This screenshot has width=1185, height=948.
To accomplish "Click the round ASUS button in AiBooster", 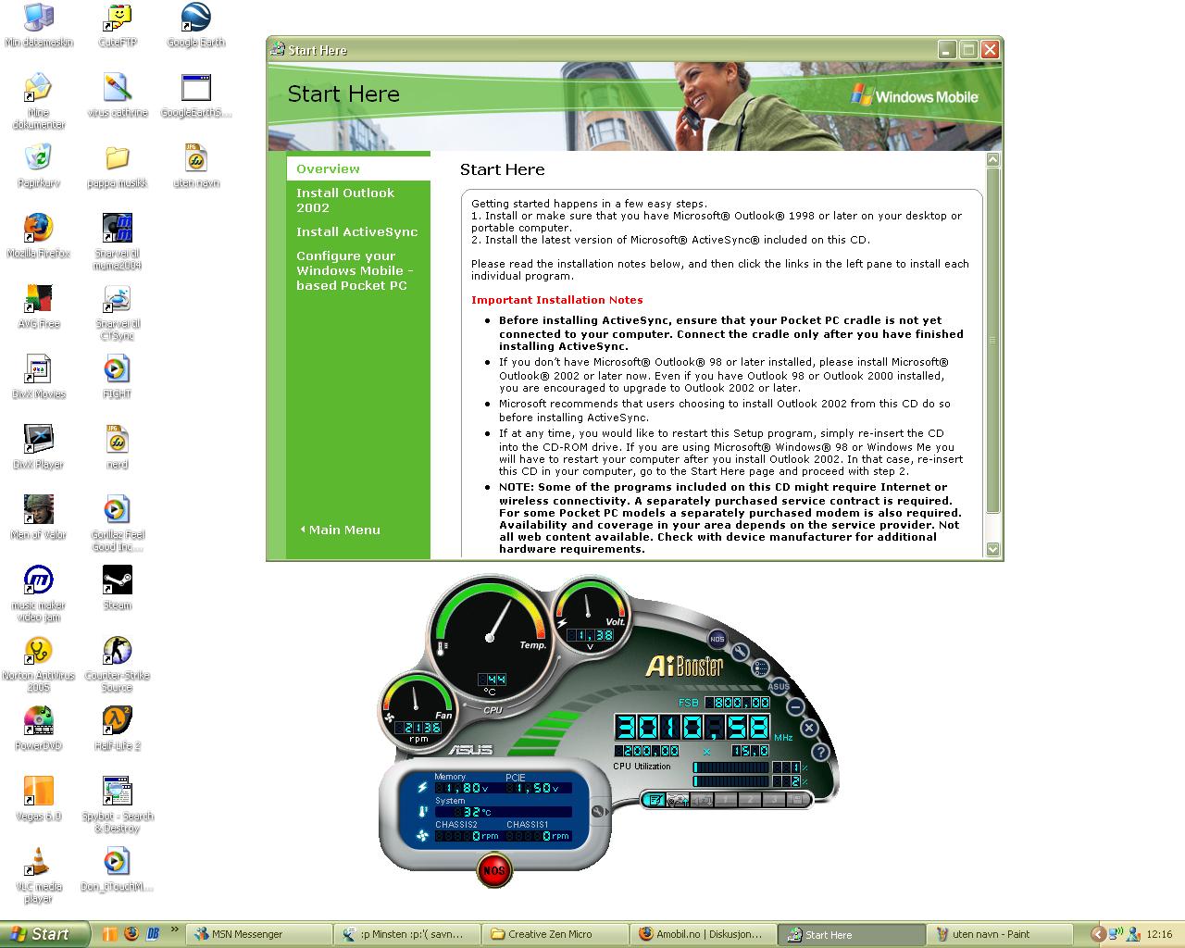I will click(x=780, y=686).
